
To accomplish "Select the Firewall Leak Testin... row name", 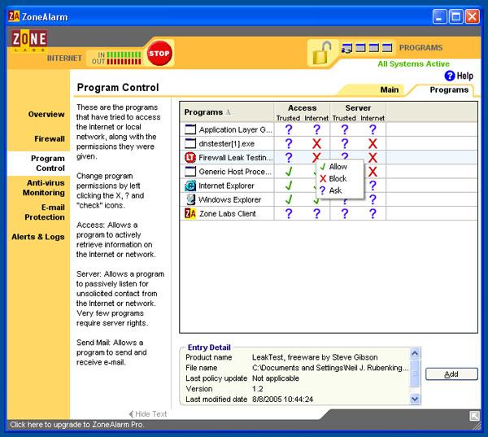I will (236, 158).
